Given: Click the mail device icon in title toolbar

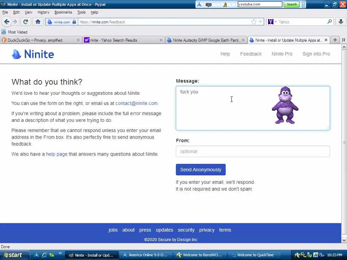Looking at the screenshot, I should pyautogui.click(x=208, y=4).
